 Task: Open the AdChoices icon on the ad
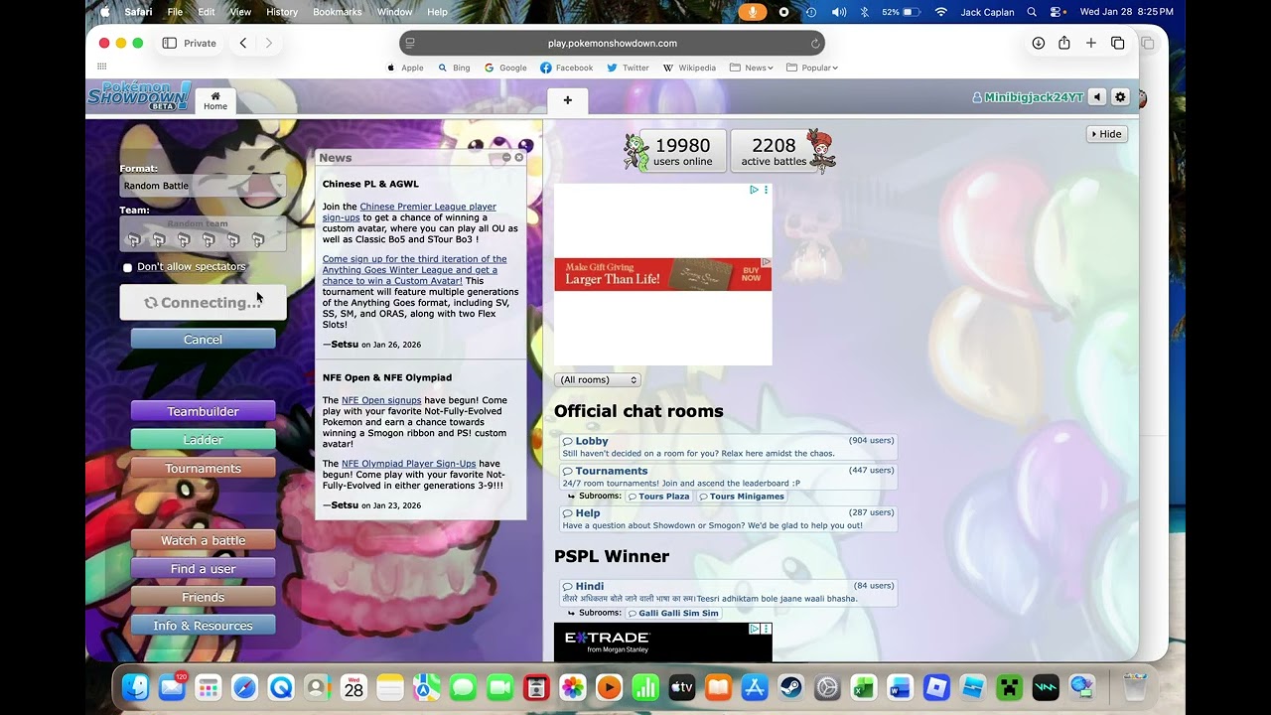tap(754, 190)
